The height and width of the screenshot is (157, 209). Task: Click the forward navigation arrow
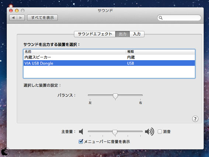[21, 18]
